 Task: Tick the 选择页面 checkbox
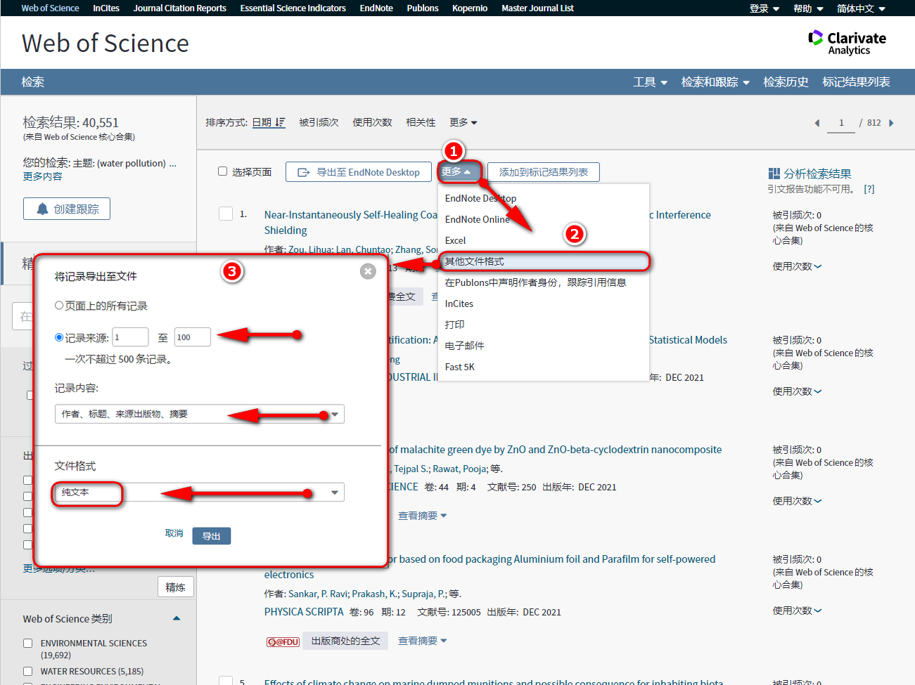223,171
